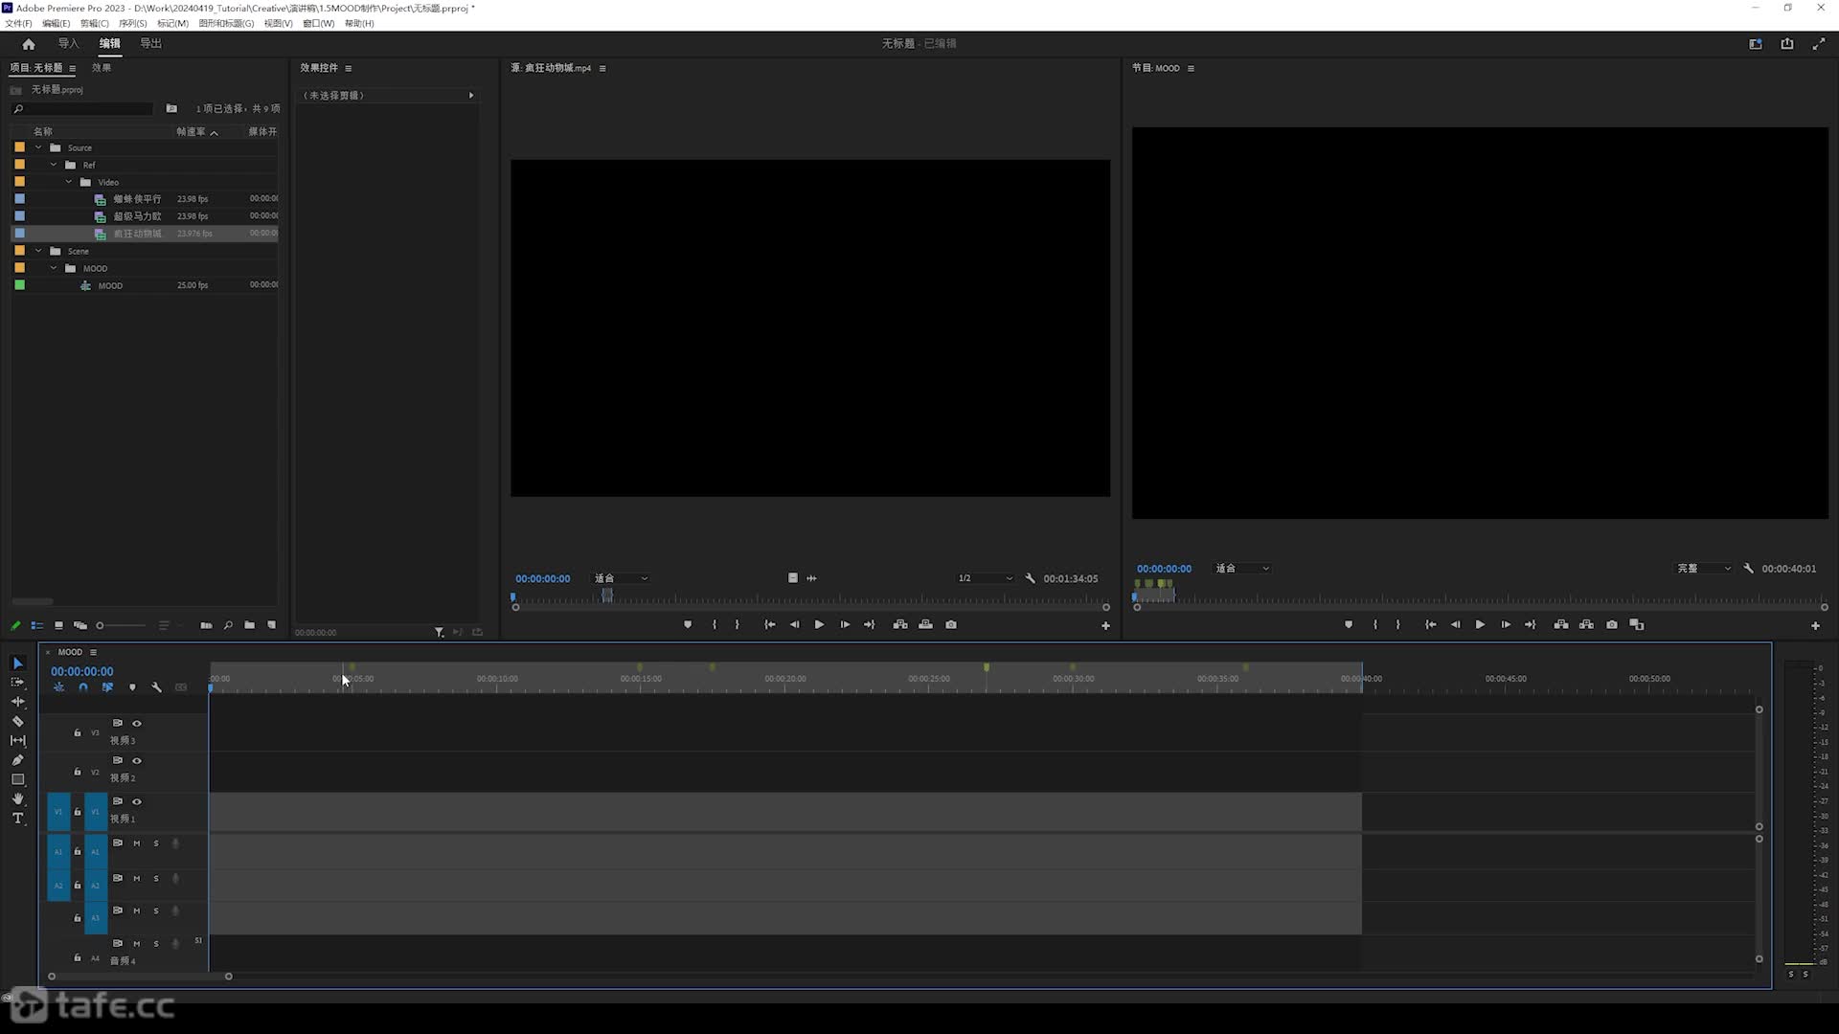Open program monitor zoom dropdown 适合
This screenshot has height=1034, width=1839.
tap(1242, 569)
